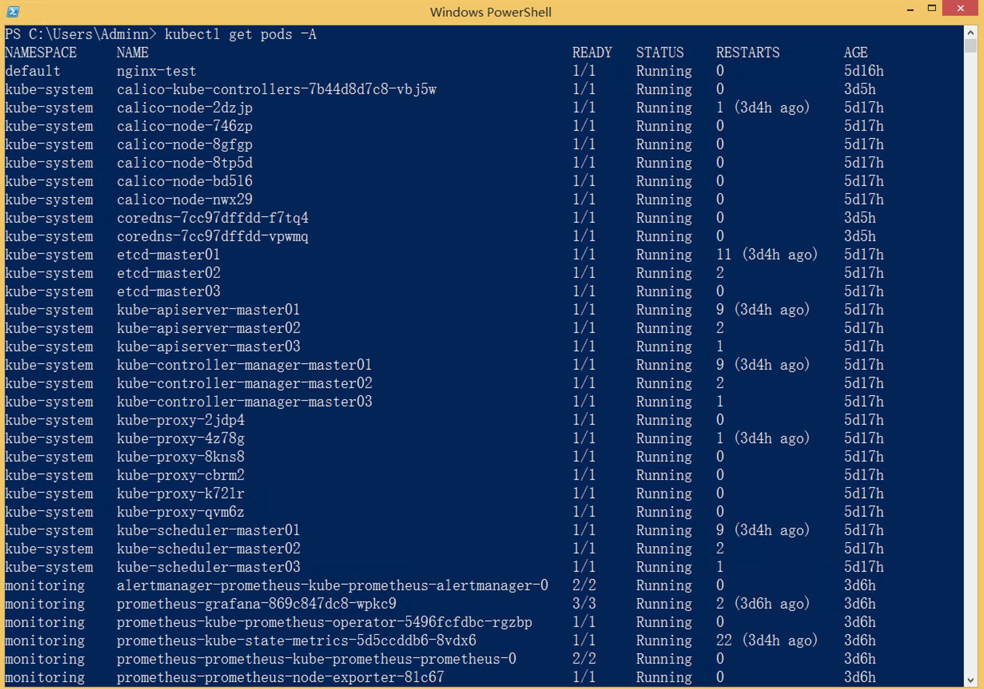The image size is (984, 689).
Task: Open the PowerShell title bar system menu icon
Action: pyautogui.click(x=13, y=12)
